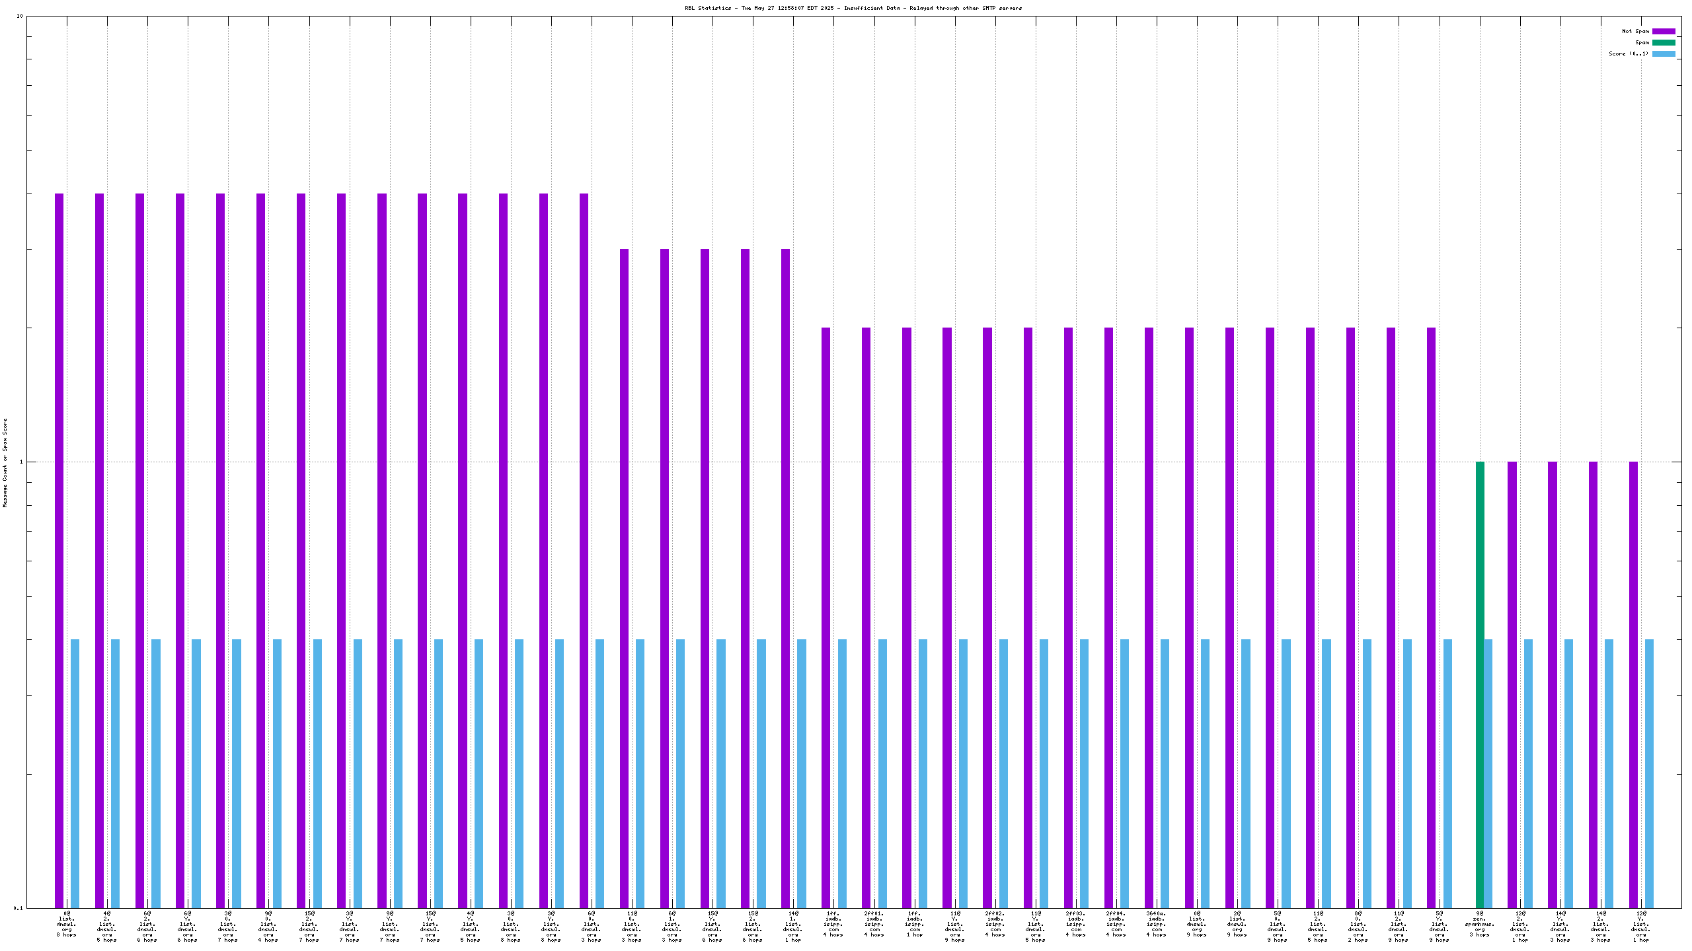Click the 2ff01.iadb.isipp.com axis label

(874, 924)
